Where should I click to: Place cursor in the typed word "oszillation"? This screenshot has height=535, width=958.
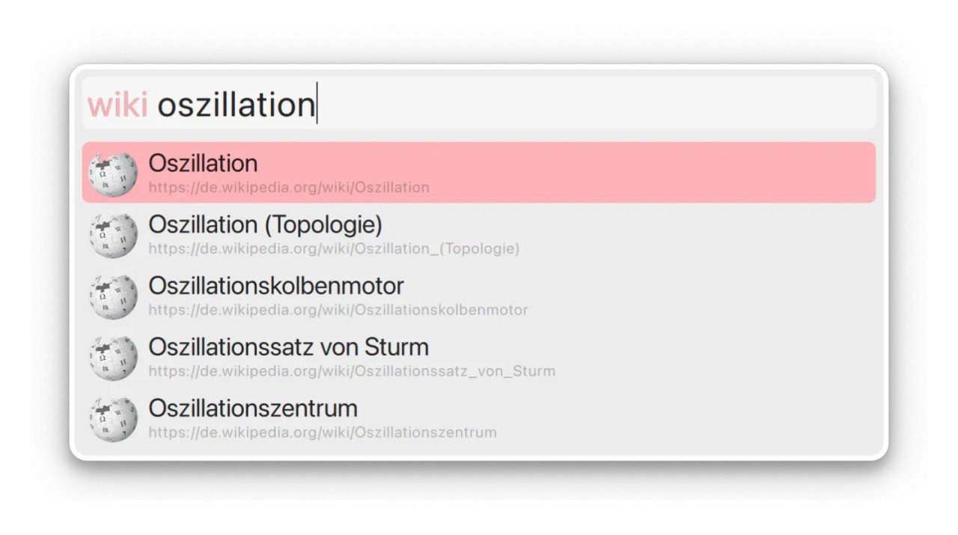click(x=236, y=105)
